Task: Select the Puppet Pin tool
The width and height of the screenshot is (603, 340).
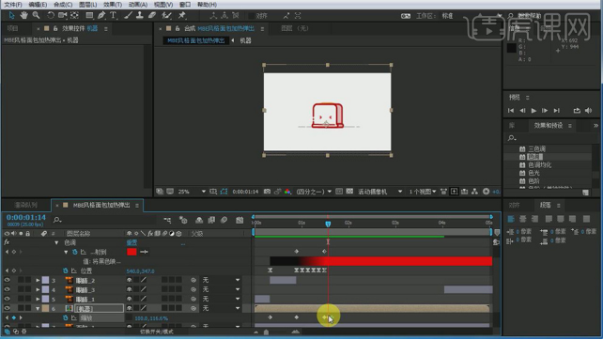Action: click(x=182, y=15)
